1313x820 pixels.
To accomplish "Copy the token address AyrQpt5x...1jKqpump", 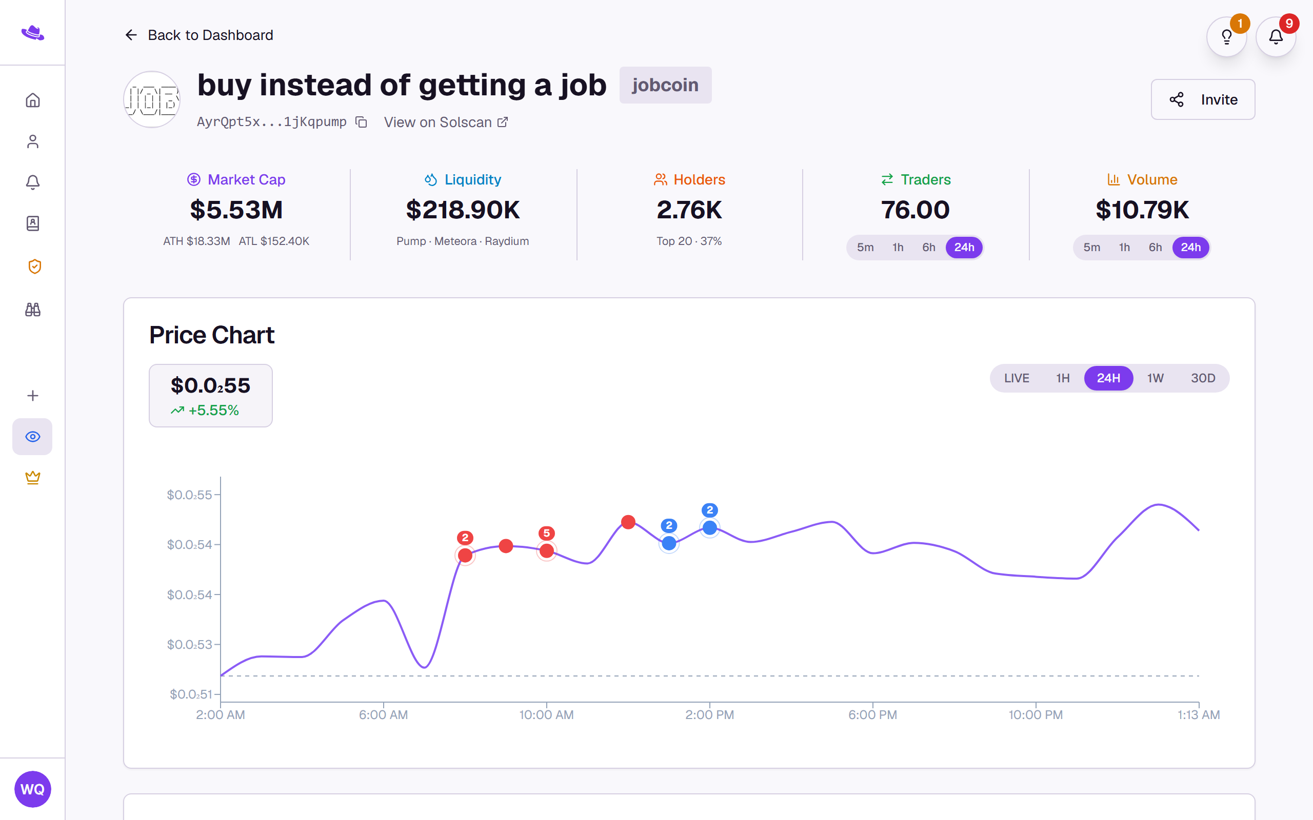I will 362,122.
